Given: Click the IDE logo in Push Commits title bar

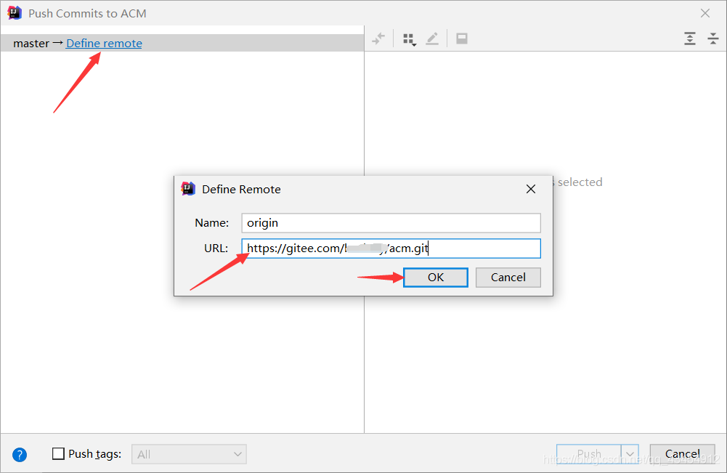Looking at the screenshot, I should 15,12.
